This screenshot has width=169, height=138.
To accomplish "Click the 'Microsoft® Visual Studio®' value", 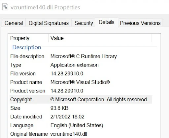I will click(80, 82).
